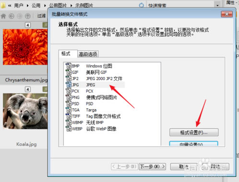
Task: Click the rating badge 4 above Chrysanthemum
Action: tap(28, 25)
